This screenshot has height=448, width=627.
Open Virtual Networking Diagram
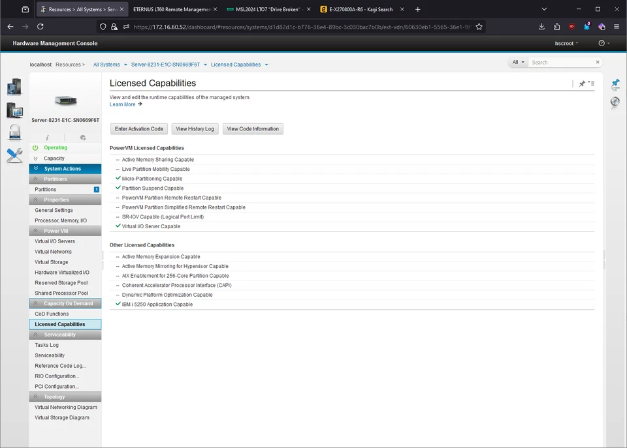click(x=65, y=408)
